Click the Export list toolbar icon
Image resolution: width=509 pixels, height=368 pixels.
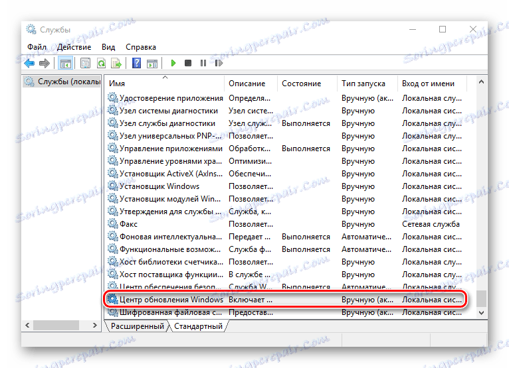click(x=116, y=63)
